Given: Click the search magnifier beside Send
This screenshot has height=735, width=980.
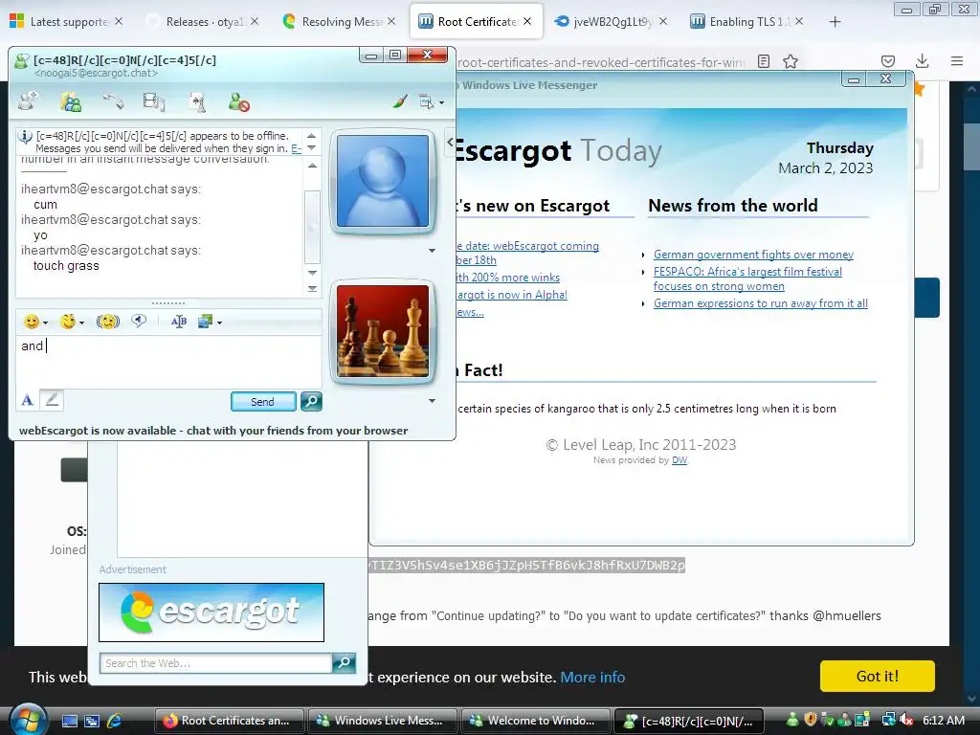Looking at the screenshot, I should point(311,401).
